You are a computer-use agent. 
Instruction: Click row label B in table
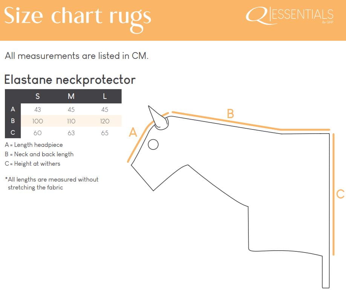click(13, 121)
